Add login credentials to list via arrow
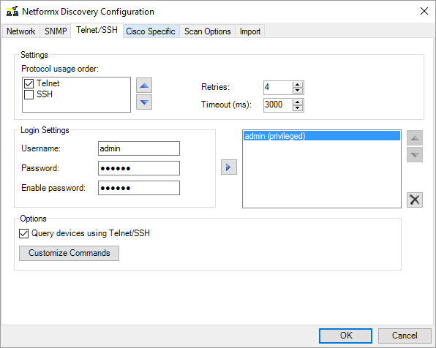The height and width of the screenshot is (348, 436). [x=229, y=167]
